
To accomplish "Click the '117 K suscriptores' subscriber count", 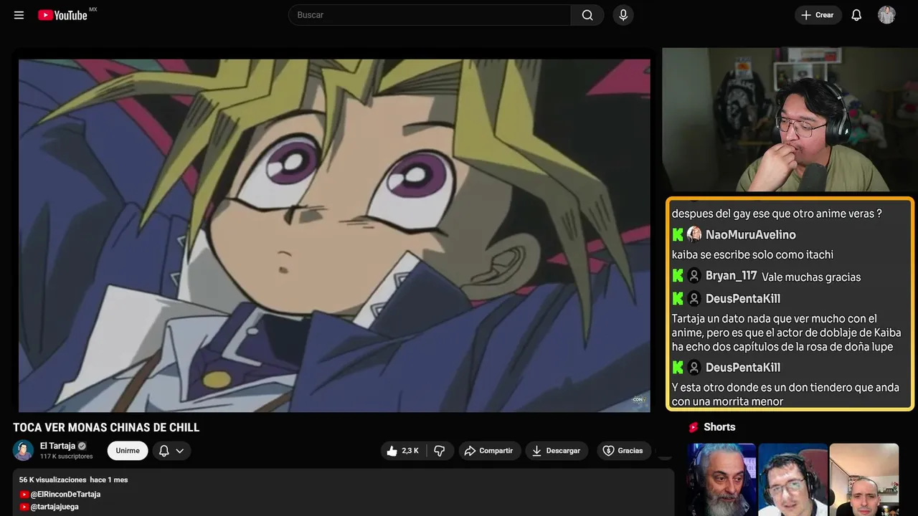I will (67, 457).
